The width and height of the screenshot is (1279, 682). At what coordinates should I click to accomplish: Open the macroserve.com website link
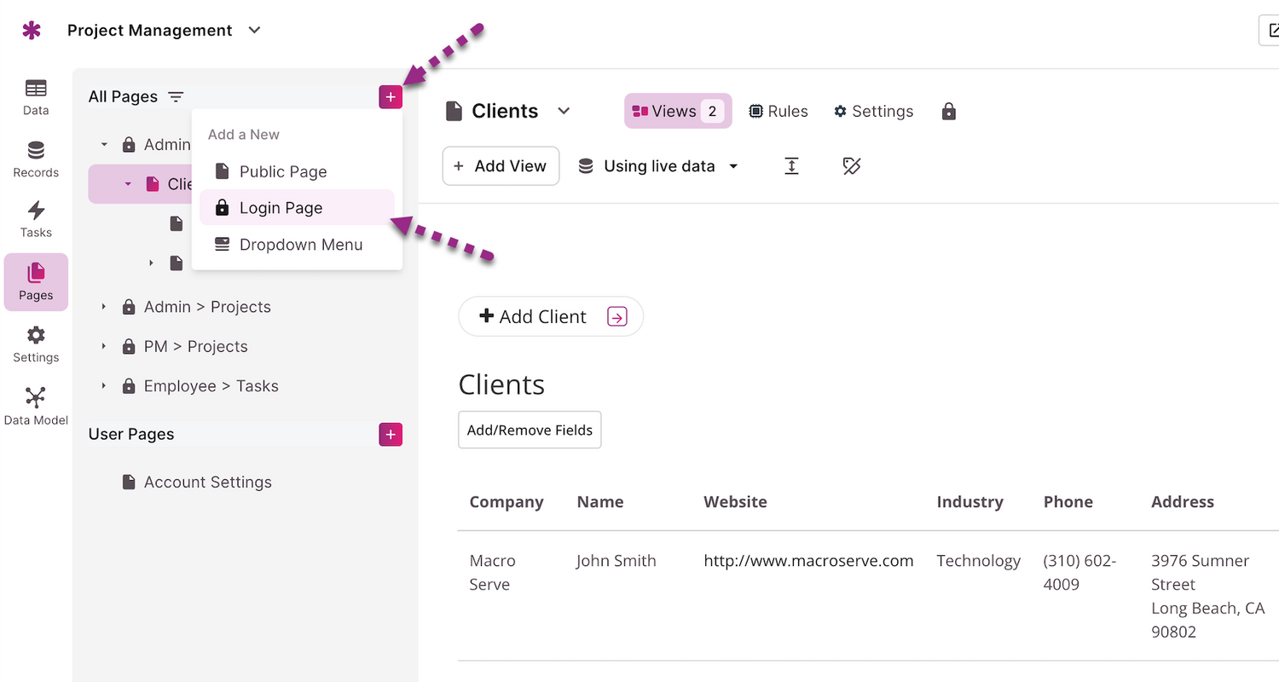click(808, 561)
